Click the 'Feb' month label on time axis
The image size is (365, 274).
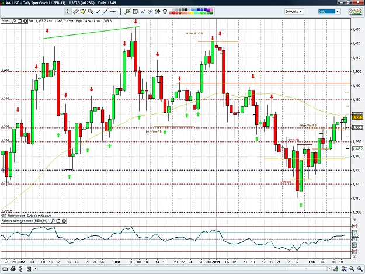311,262
